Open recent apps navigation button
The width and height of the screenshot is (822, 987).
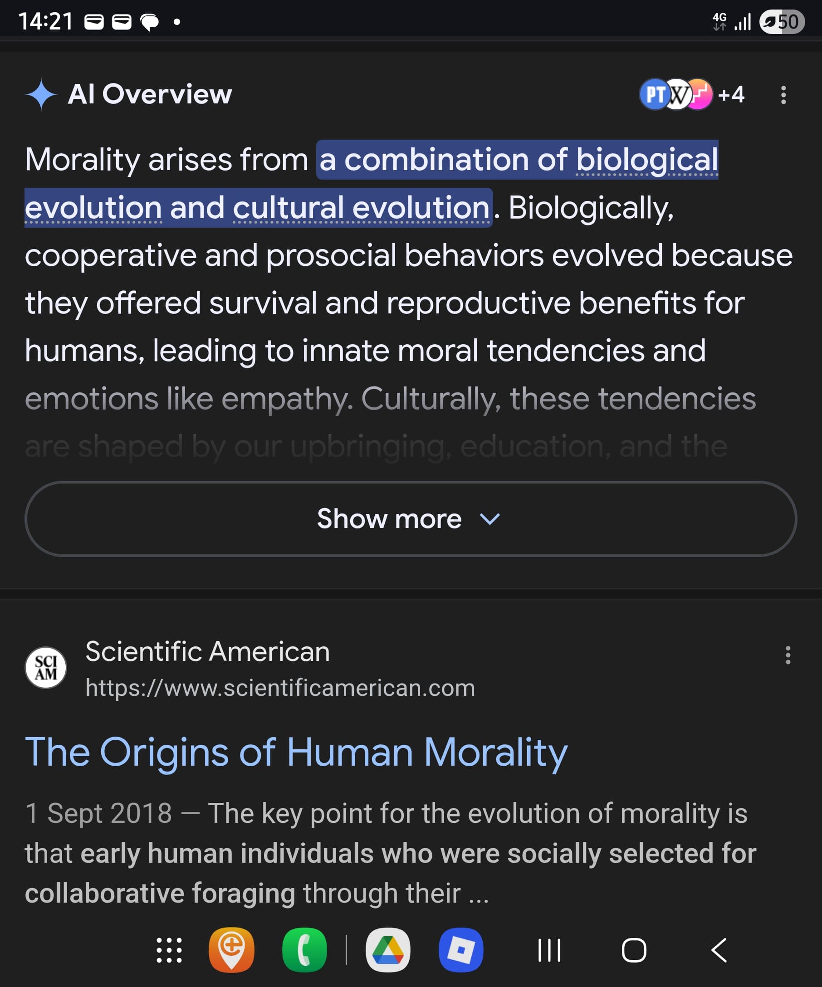(x=549, y=950)
